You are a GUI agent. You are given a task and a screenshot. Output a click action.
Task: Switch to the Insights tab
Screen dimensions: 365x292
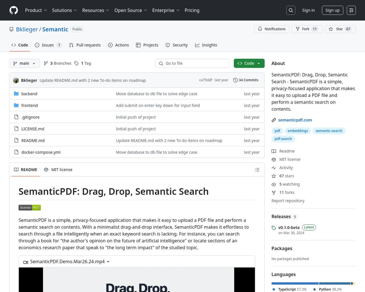[x=206, y=45]
